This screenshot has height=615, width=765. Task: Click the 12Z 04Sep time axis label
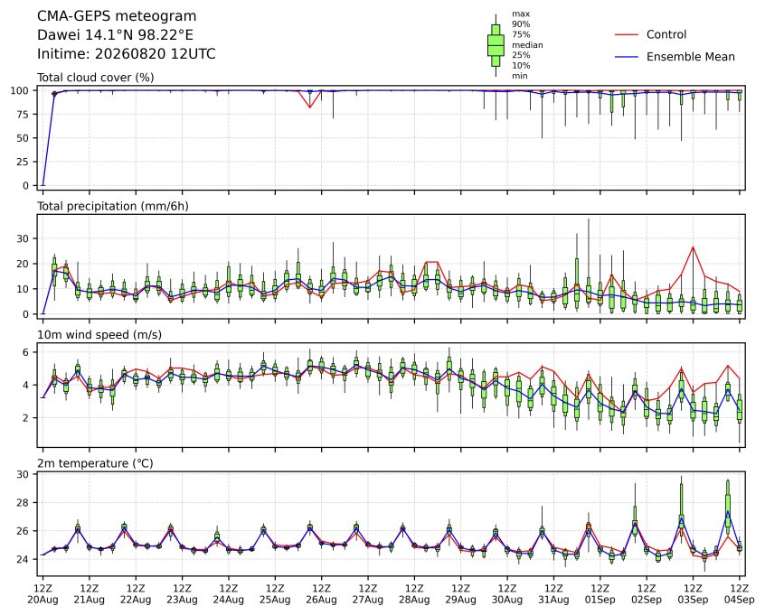[x=739, y=594]
